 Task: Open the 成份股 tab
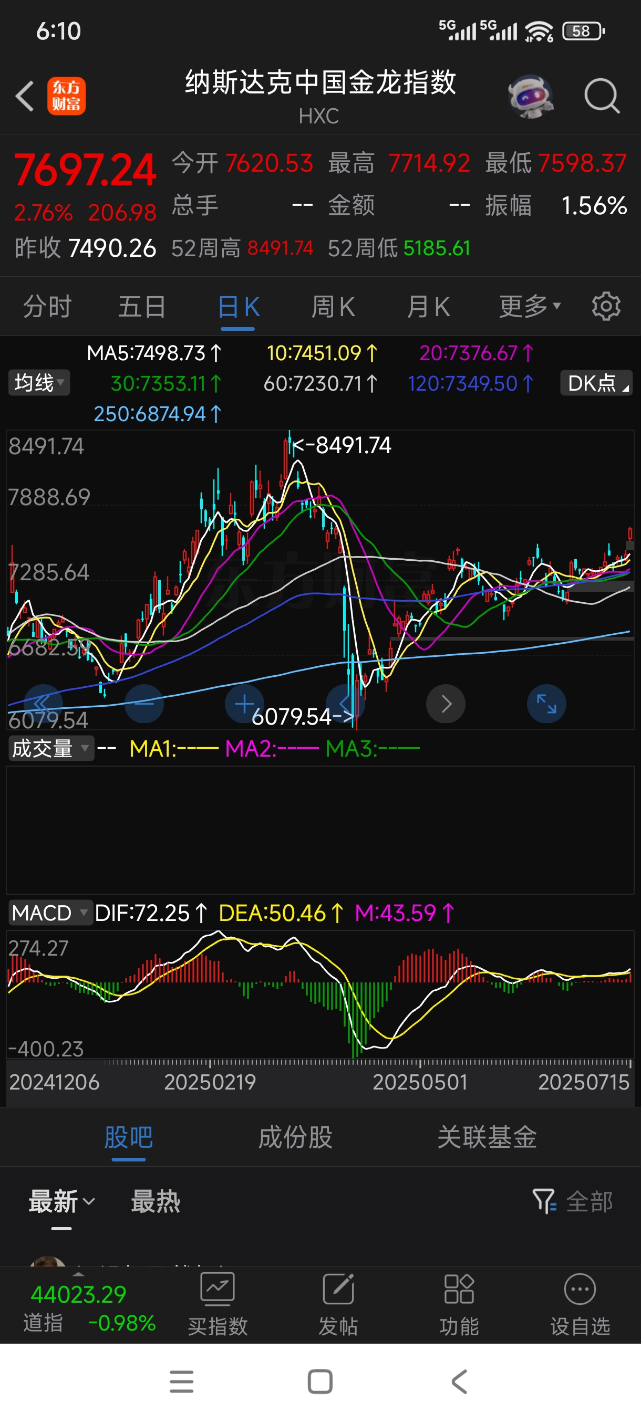click(x=295, y=1137)
